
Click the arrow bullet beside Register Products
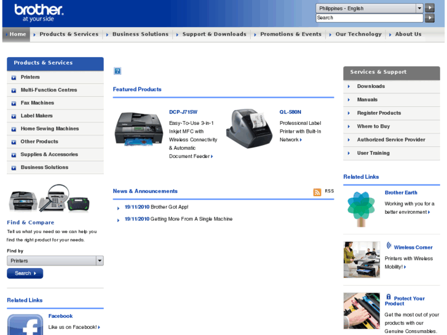(349, 113)
